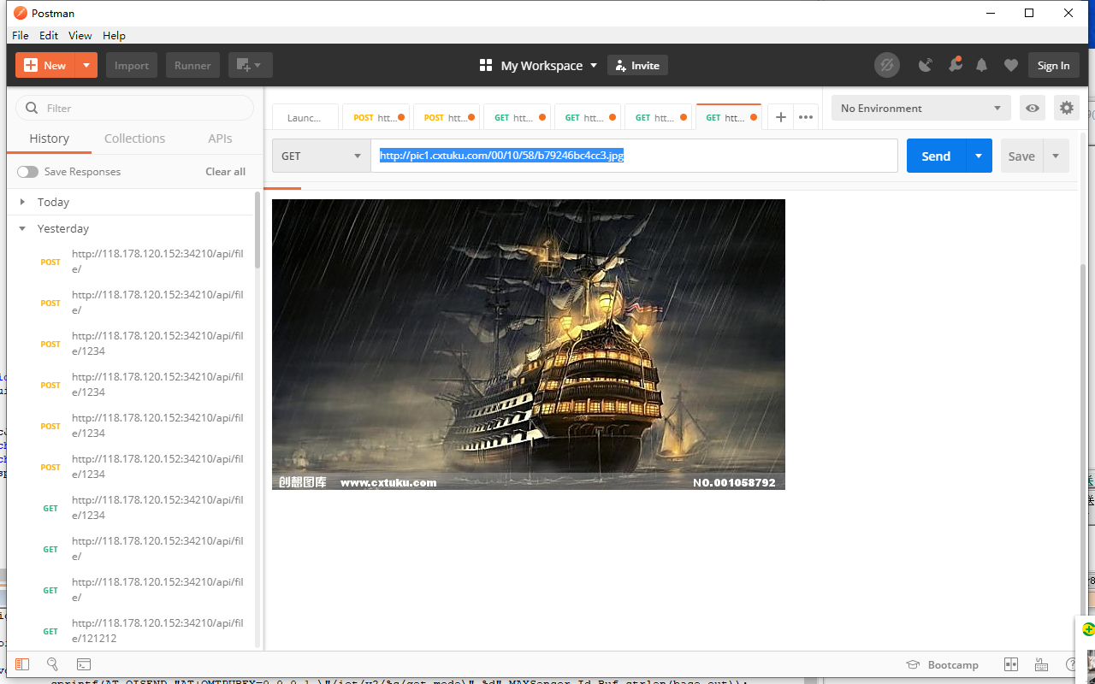The image size is (1095, 684).
Task: Open settings via the wrench icon
Action: (955, 65)
